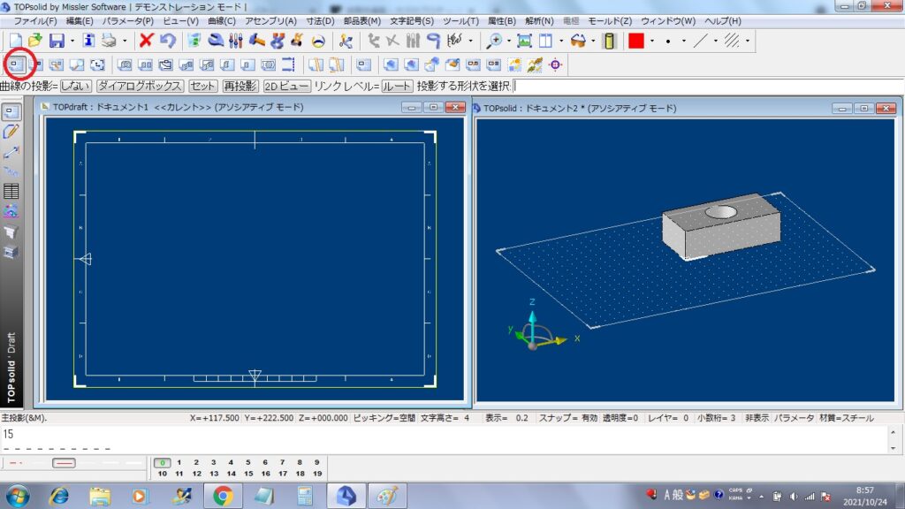The image size is (905, 509).
Task: Select the main projection view icon on second toolbar
Action: point(15,65)
